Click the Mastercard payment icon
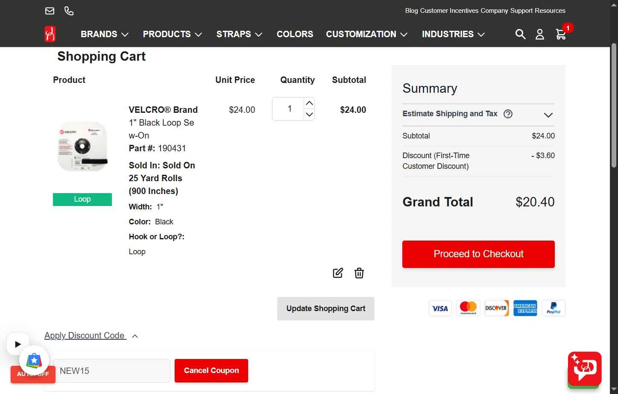The image size is (618, 394). pyautogui.click(x=469, y=308)
